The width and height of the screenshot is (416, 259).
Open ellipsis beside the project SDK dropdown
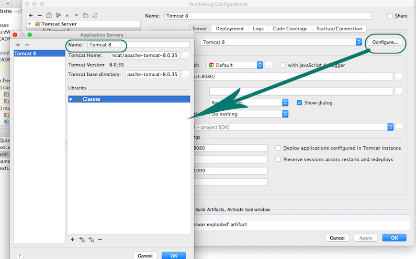pos(399,127)
